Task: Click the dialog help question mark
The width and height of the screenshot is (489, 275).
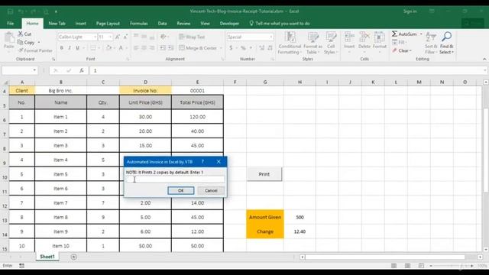Action: pos(202,161)
